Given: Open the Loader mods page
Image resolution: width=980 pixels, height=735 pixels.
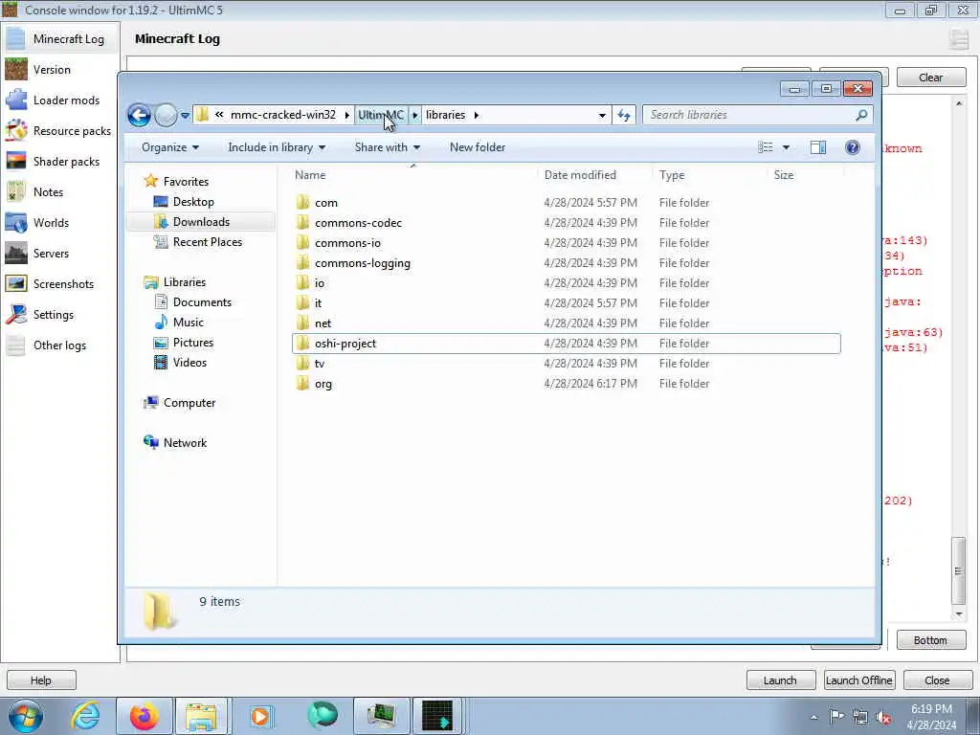Looking at the screenshot, I should pyautogui.click(x=60, y=100).
